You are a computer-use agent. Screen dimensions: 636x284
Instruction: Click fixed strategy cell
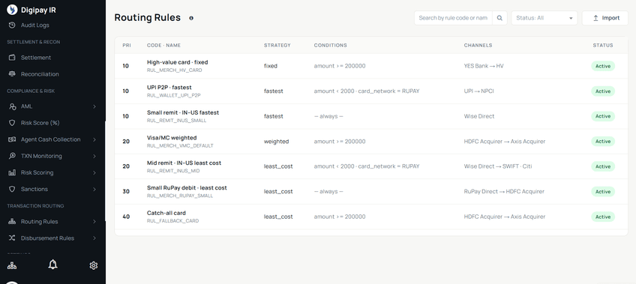pyautogui.click(x=271, y=66)
